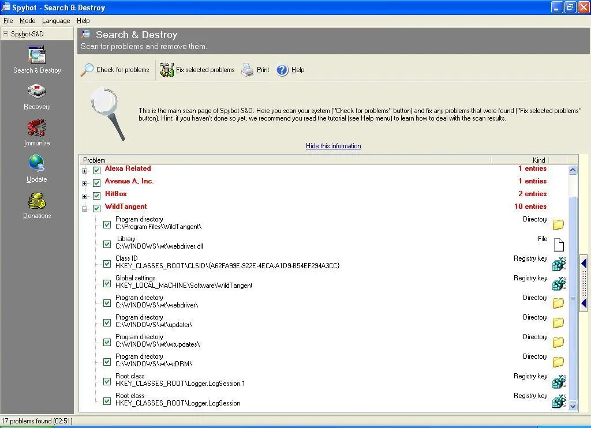Uncheck the WildTangent group checkbox

pyautogui.click(x=96, y=208)
